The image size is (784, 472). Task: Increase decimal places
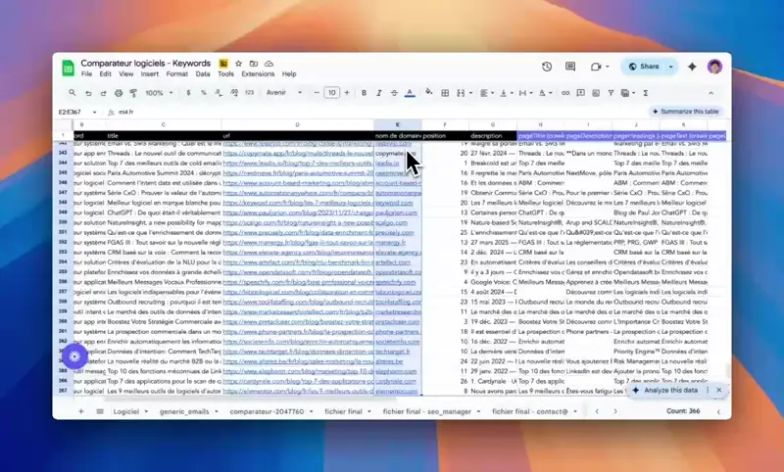point(234,93)
